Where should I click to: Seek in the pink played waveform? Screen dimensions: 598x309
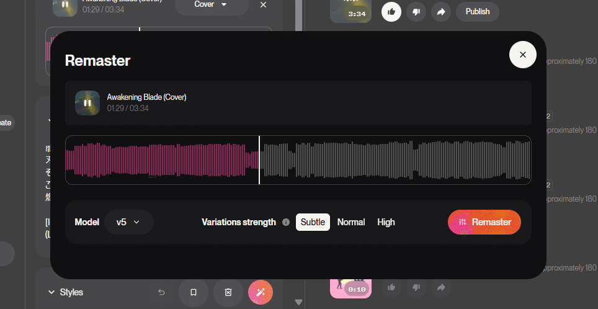click(162, 160)
